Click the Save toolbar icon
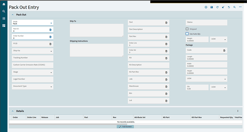247x132 pixels. tap(212, 7)
